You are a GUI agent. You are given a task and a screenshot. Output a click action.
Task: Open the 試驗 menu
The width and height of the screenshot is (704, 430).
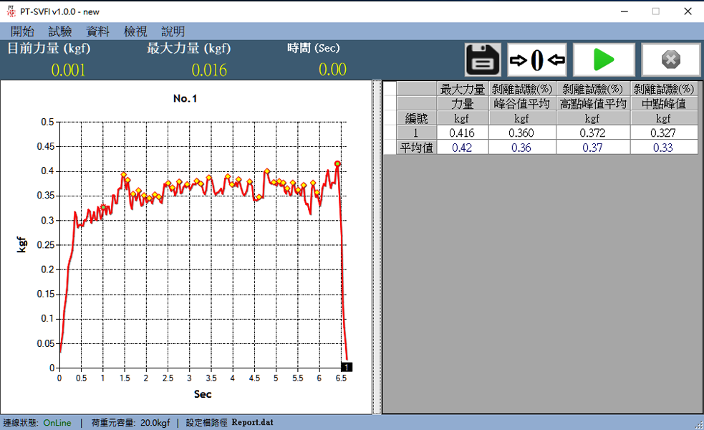pos(60,32)
